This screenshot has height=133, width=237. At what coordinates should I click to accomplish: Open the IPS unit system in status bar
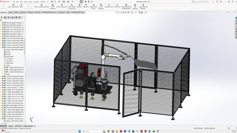229,128
